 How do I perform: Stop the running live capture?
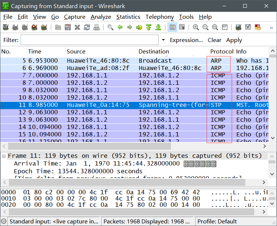tap(35, 27)
